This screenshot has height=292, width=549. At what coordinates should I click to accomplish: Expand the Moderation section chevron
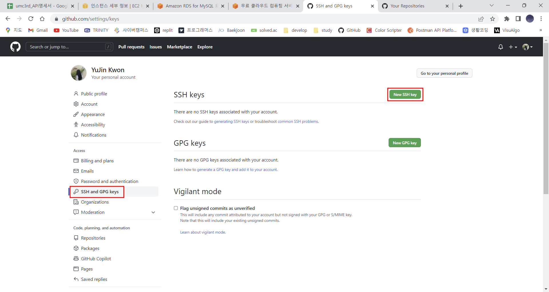coord(153,212)
